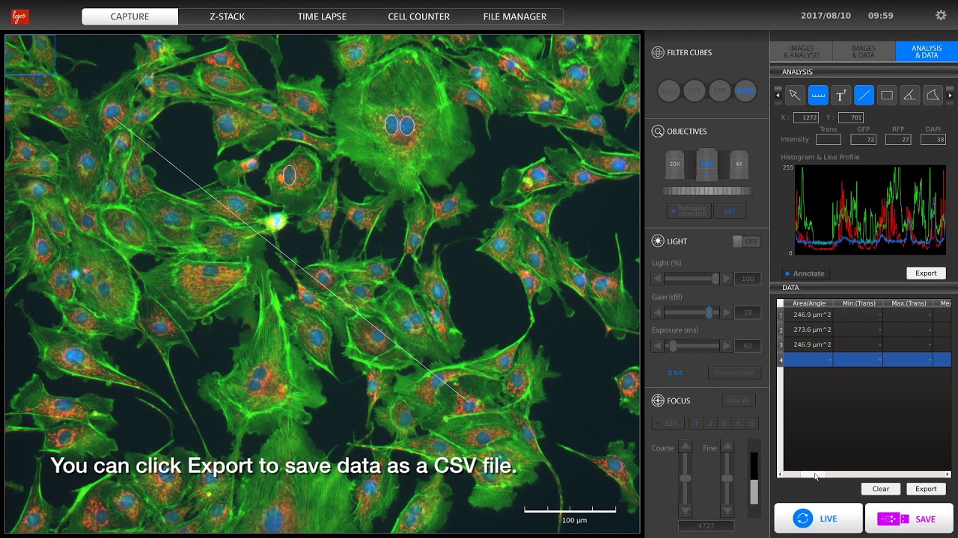Switch to the 4X objective
This screenshot has width=958, height=538.
(x=739, y=164)
